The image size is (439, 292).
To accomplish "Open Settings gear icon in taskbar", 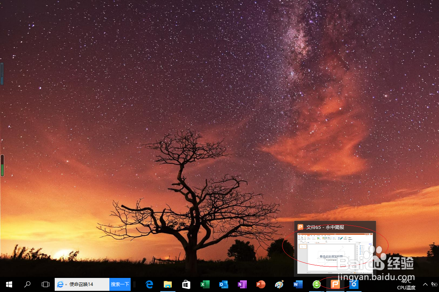I will point(354,284).
